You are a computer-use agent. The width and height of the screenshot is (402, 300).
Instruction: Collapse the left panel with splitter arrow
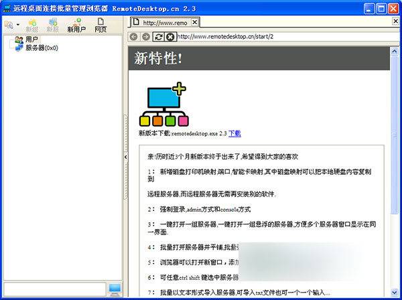pyautogui.click(x=125, y=157)
